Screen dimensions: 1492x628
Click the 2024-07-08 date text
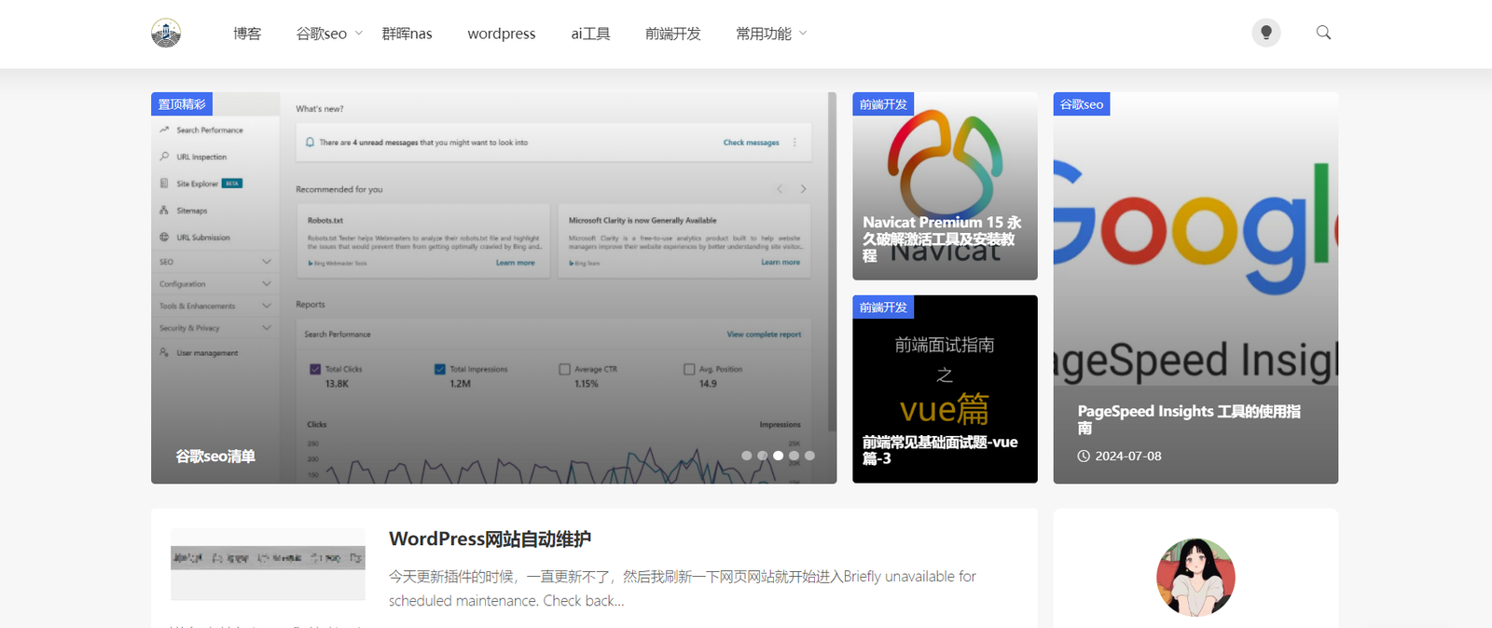[x=1128, y=457]
